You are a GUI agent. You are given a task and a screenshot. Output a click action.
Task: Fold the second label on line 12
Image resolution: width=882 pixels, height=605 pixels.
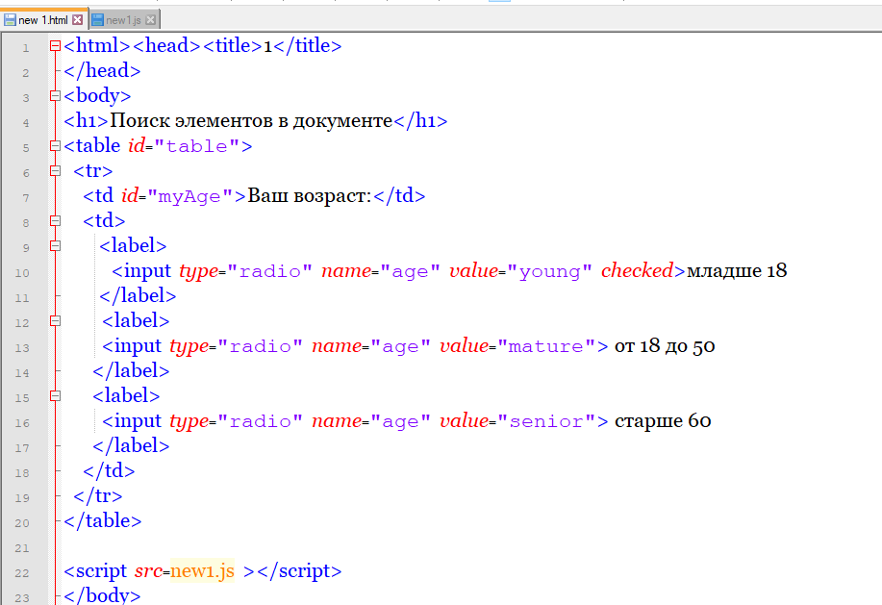click(x=55, y=321)
